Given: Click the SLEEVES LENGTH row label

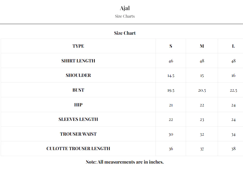Looking at the screenshot, I should (78, 119).
